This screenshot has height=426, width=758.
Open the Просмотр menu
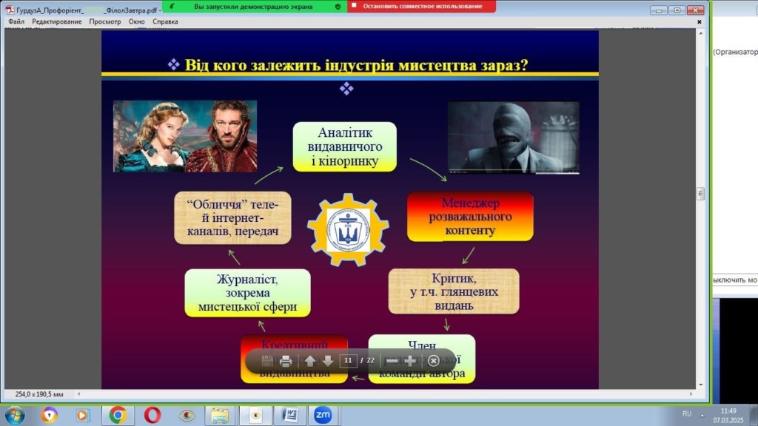tap(105, 21)
